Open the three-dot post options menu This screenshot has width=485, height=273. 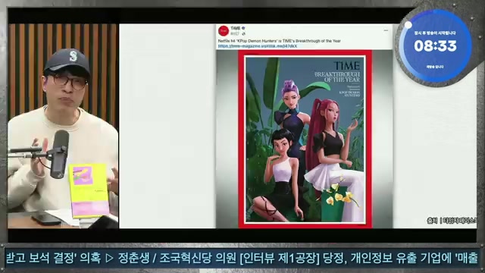click(x=386, y=30)
